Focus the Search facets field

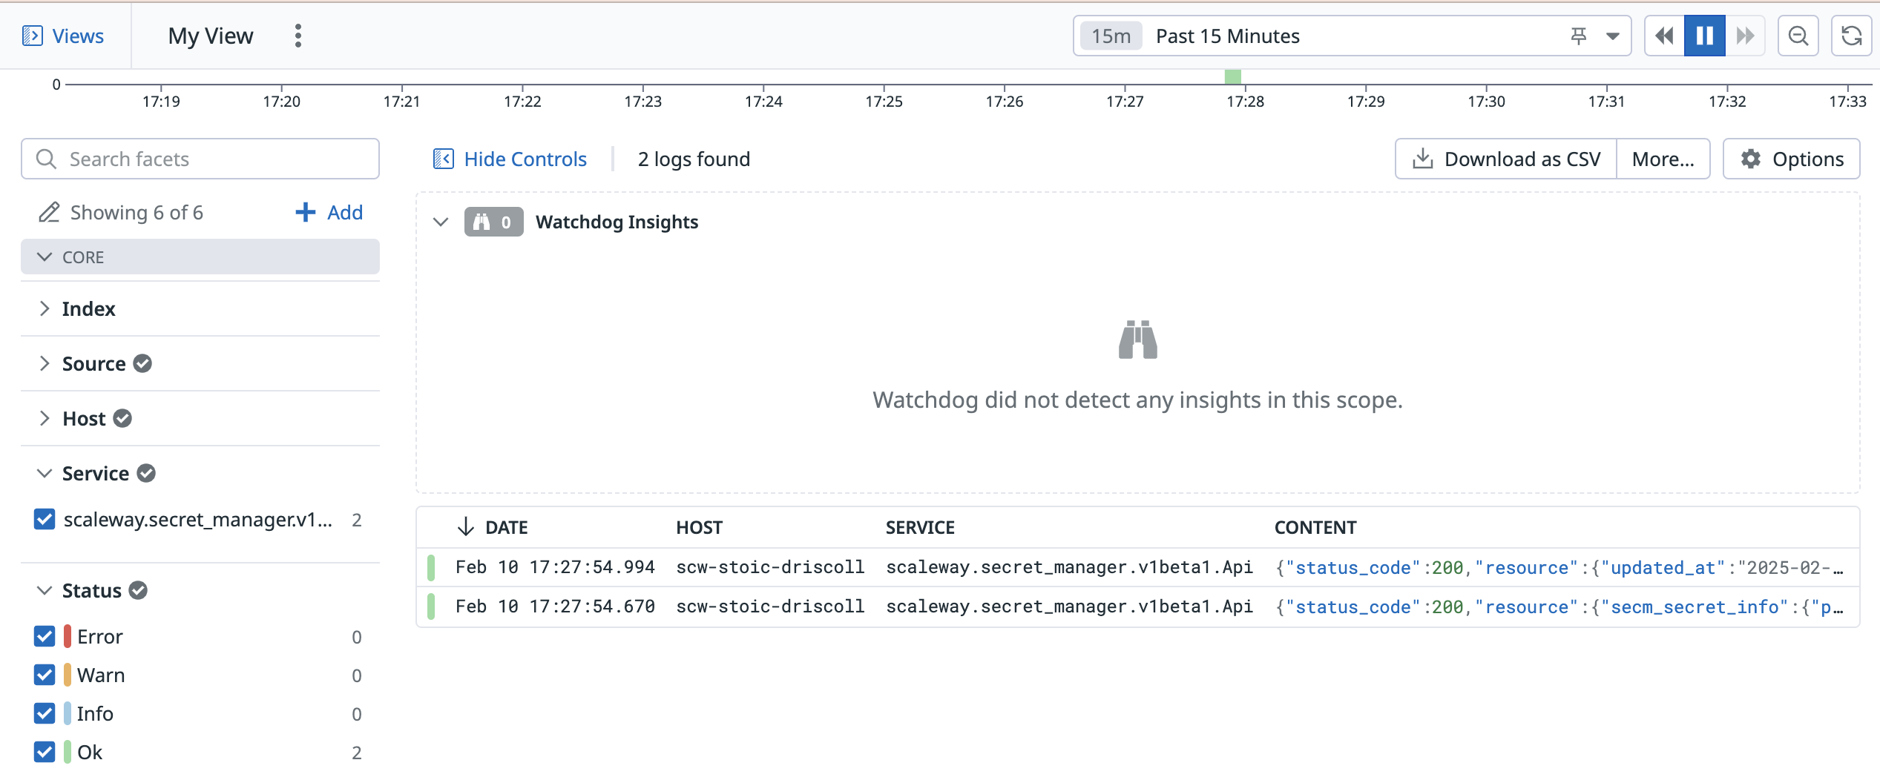pos(200,159)
